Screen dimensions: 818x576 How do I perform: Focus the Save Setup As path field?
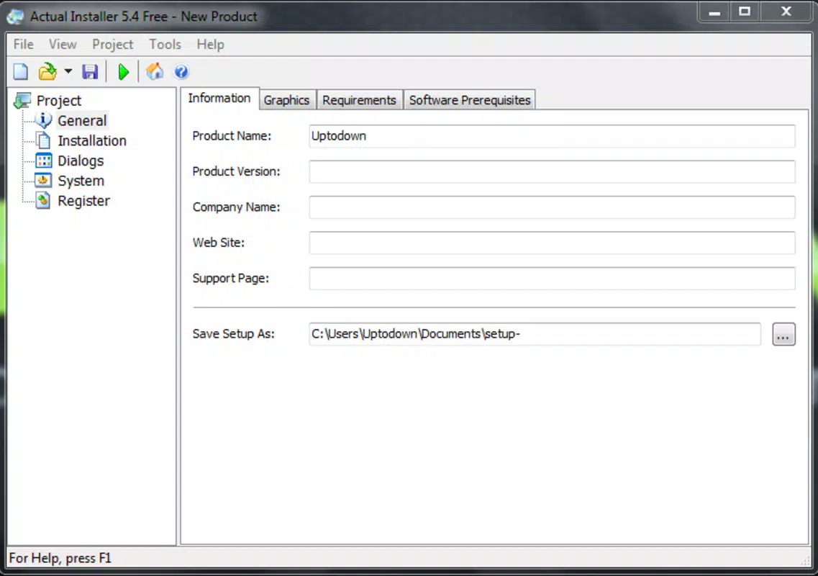(535, 334)
